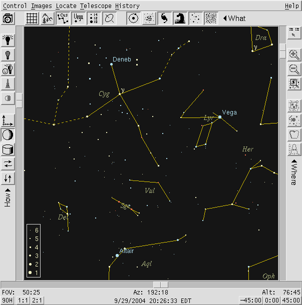Open the Locate menu
The image size is (302, 305).
[x=66, y=6]
